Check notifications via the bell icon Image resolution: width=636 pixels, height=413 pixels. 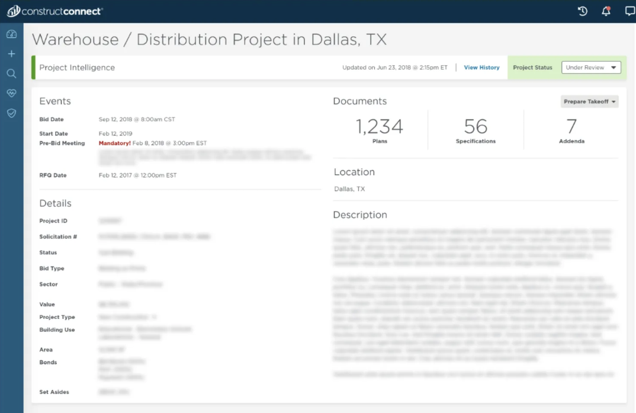(606, 11)
